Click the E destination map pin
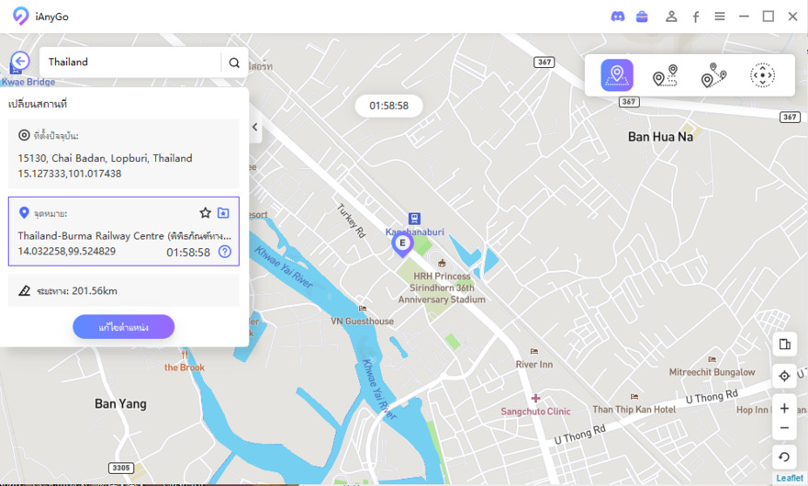The image size is (808, 486). [x=402, y=244]
